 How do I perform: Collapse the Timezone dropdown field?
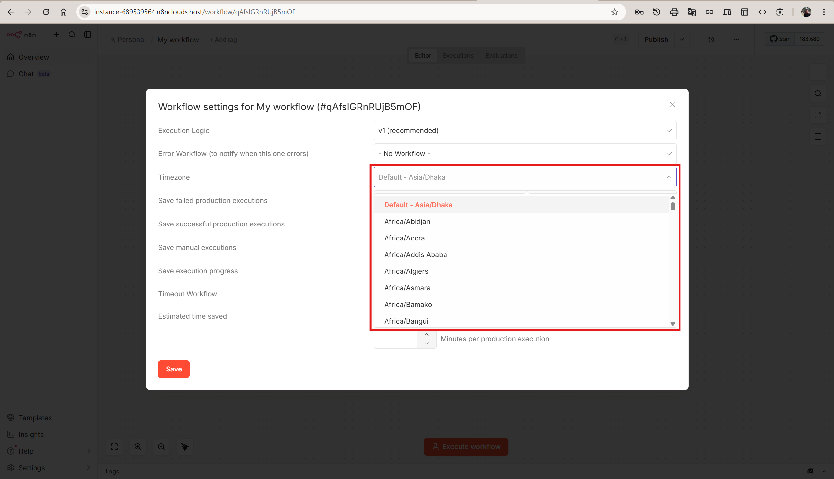point(525,177)
